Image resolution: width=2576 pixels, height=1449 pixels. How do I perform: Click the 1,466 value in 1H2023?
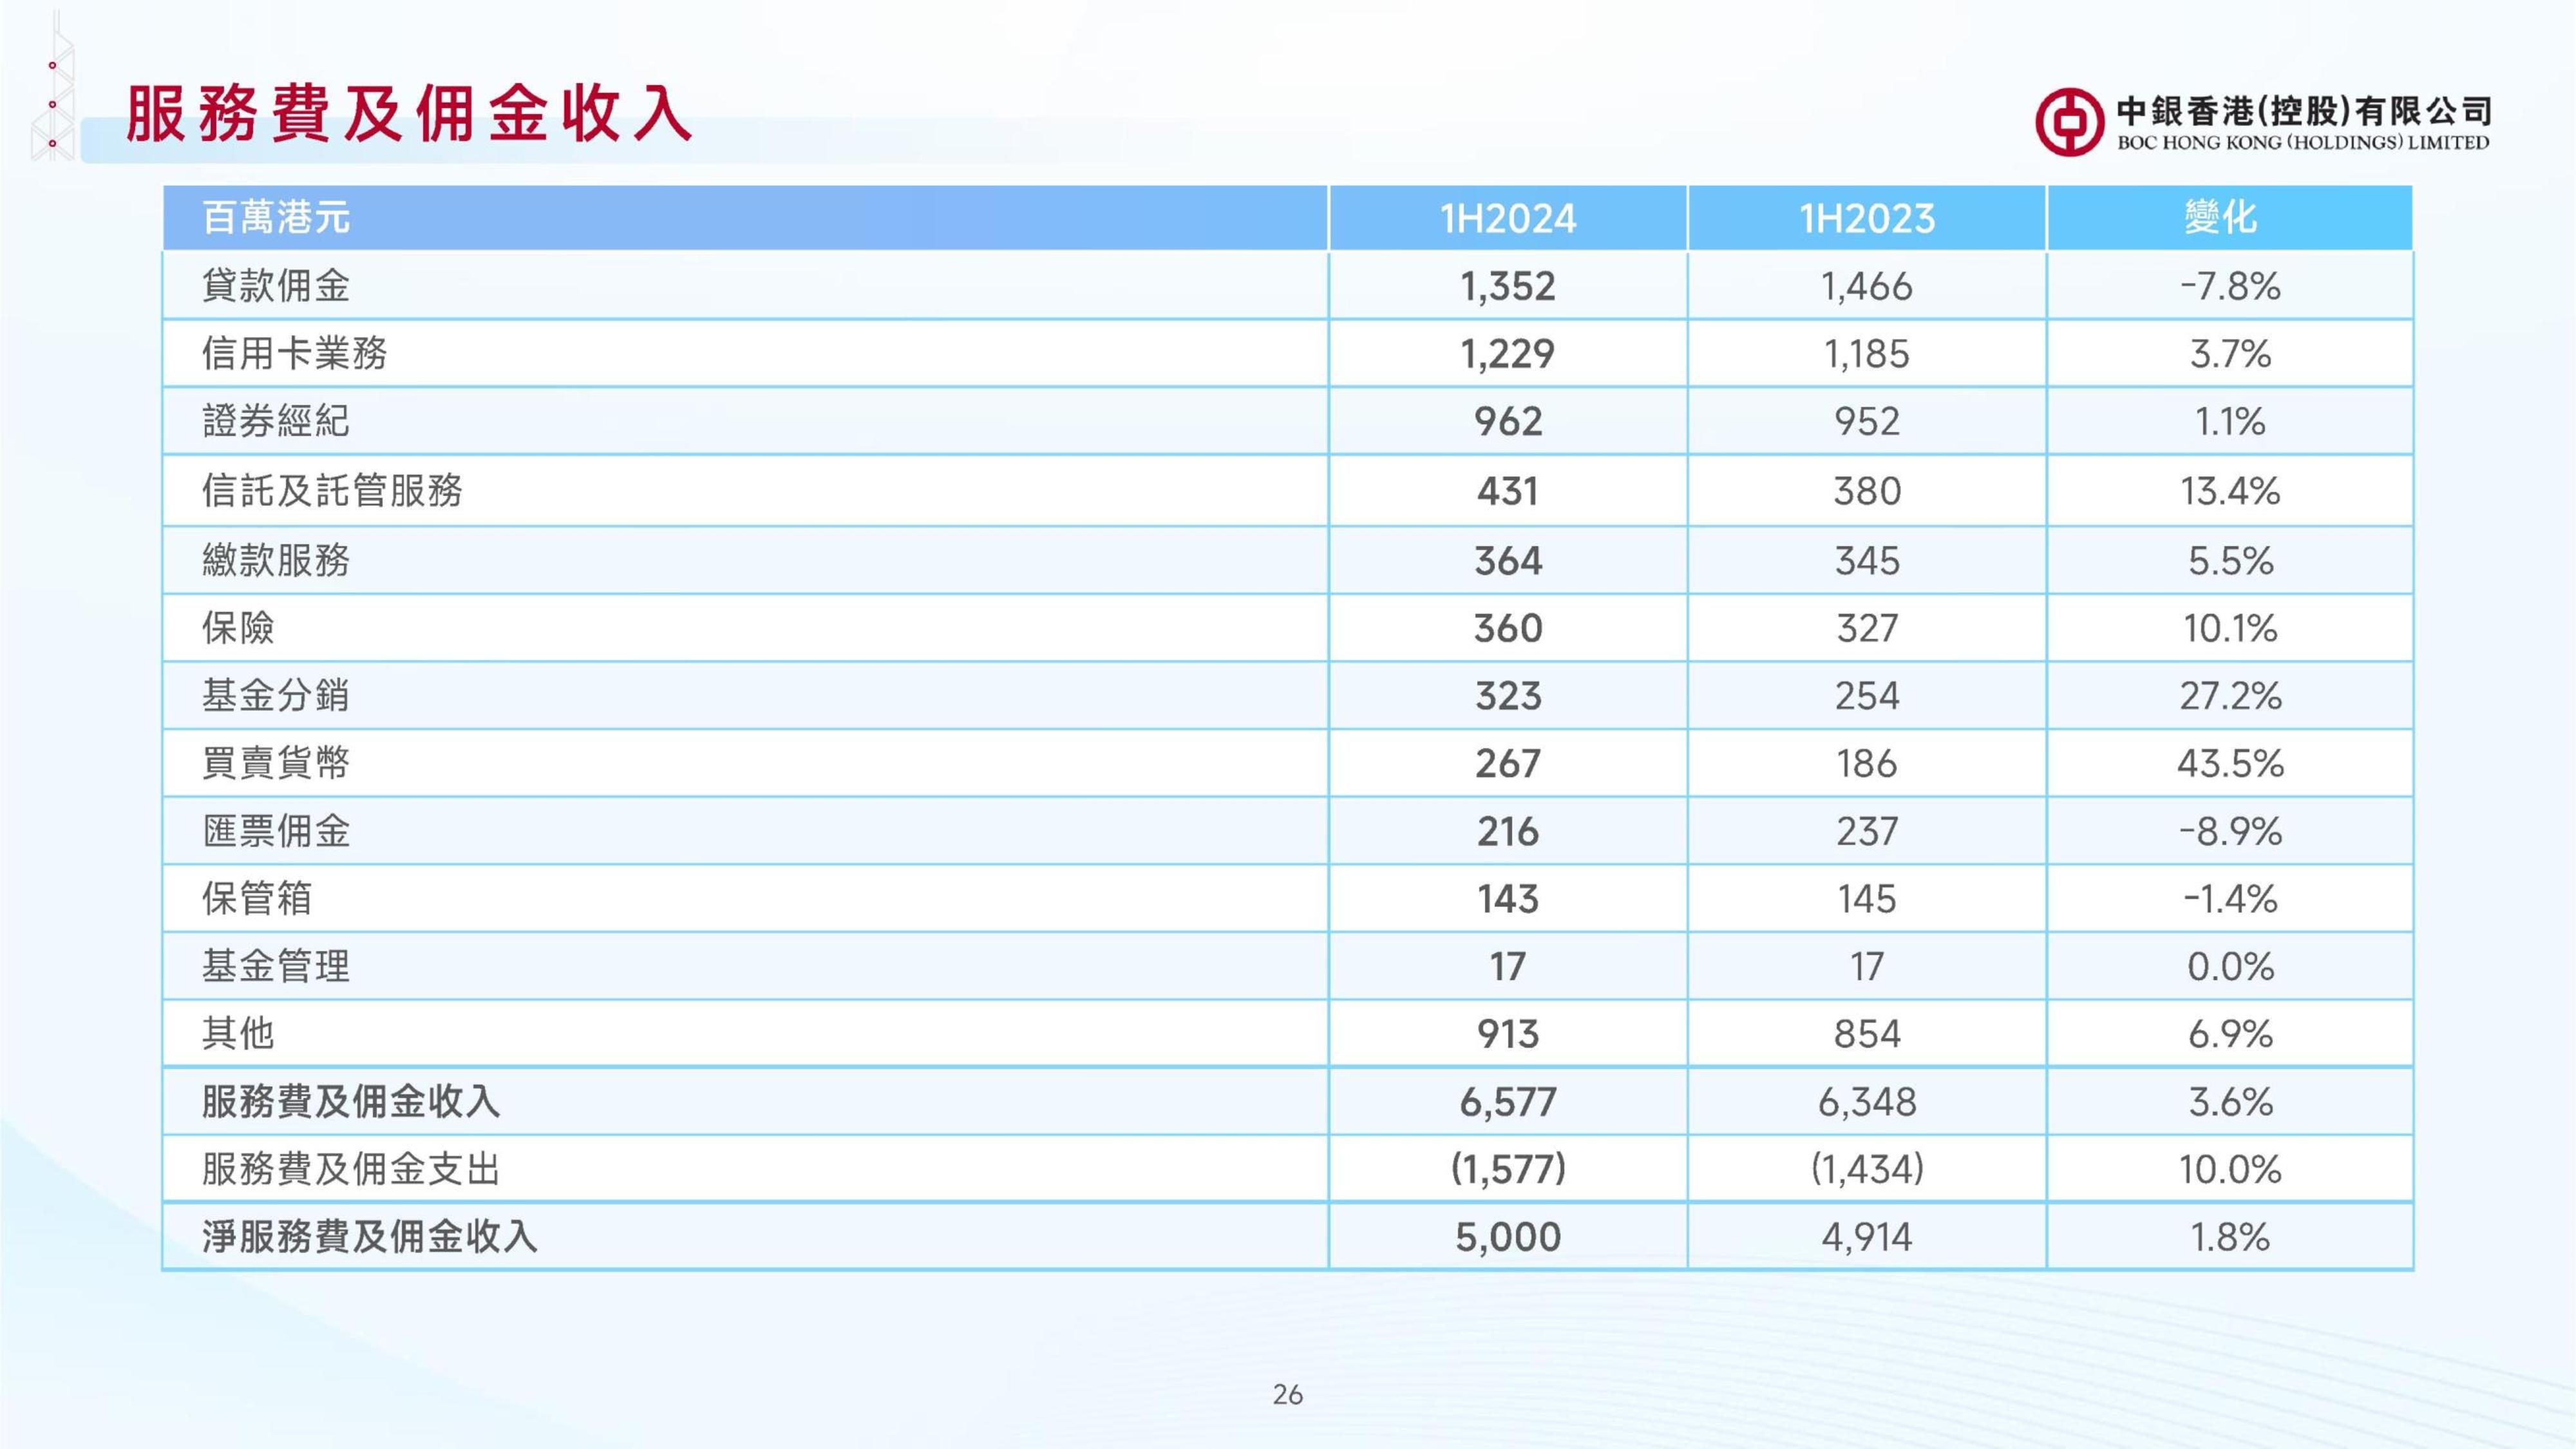[x=1867, y=287]
